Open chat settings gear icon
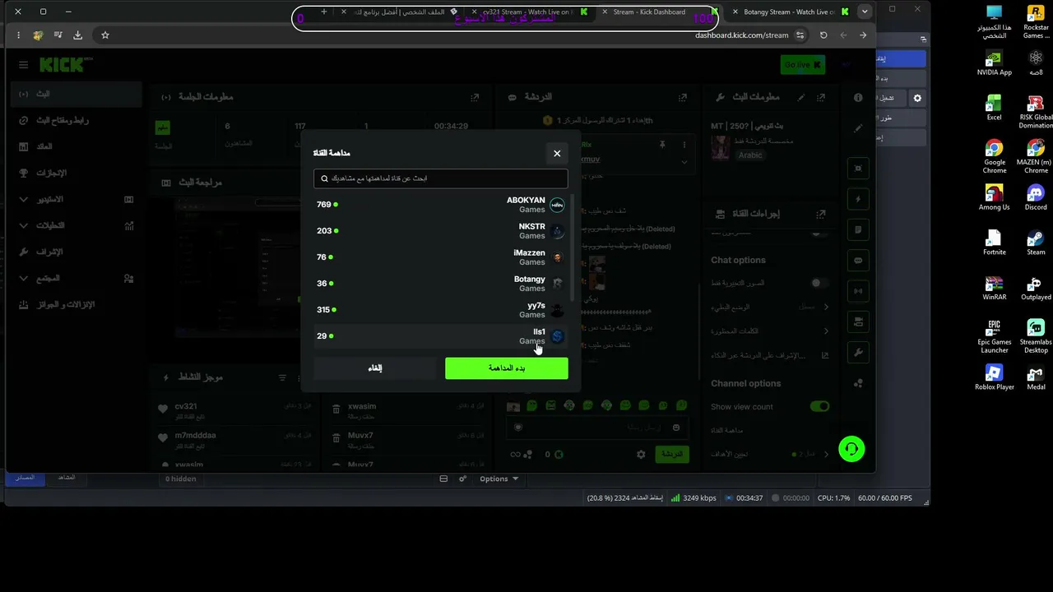The image size is (1053, 592). pos(641,454)
